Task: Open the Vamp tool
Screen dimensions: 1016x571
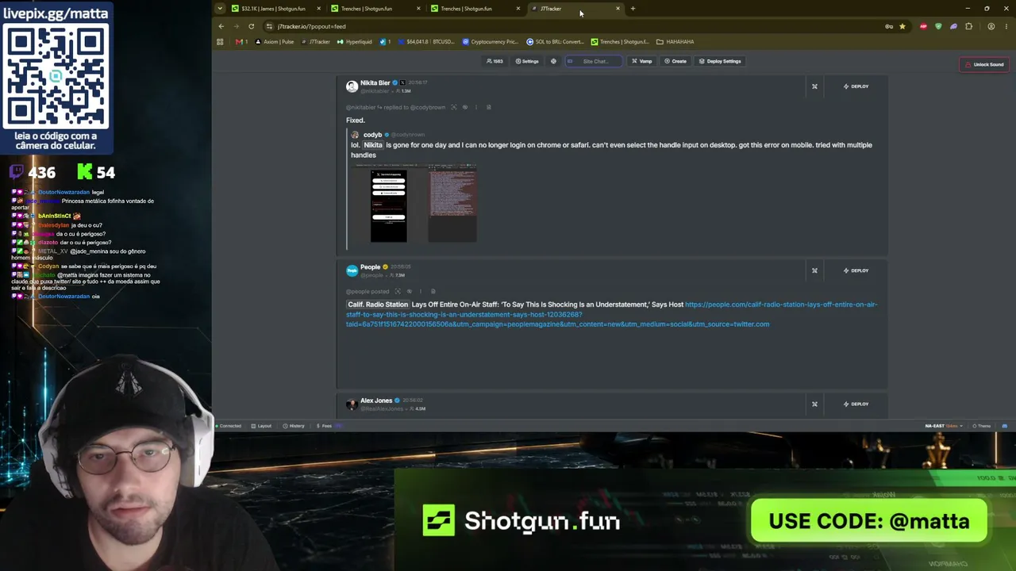Action: click(x=642, y=61)
